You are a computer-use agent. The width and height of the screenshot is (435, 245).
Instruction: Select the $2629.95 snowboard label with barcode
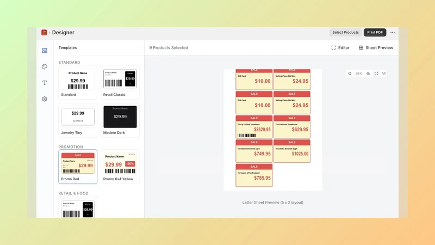254,127
